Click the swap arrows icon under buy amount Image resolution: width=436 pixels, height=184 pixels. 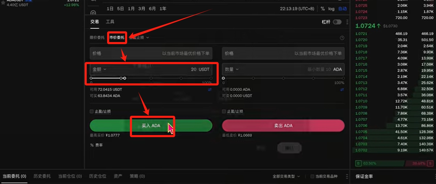(x=210, y=90)
